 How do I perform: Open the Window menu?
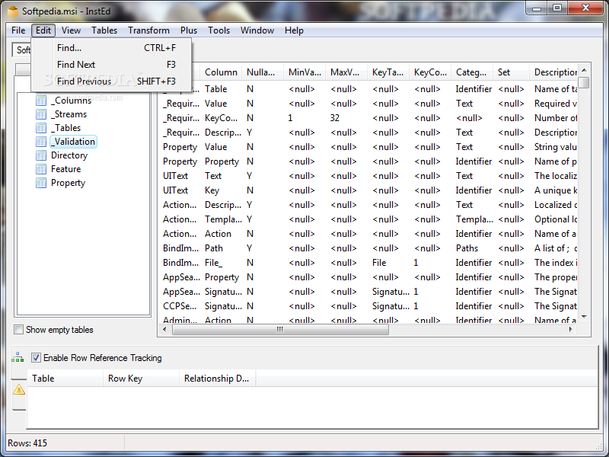(x=257, y=30)
